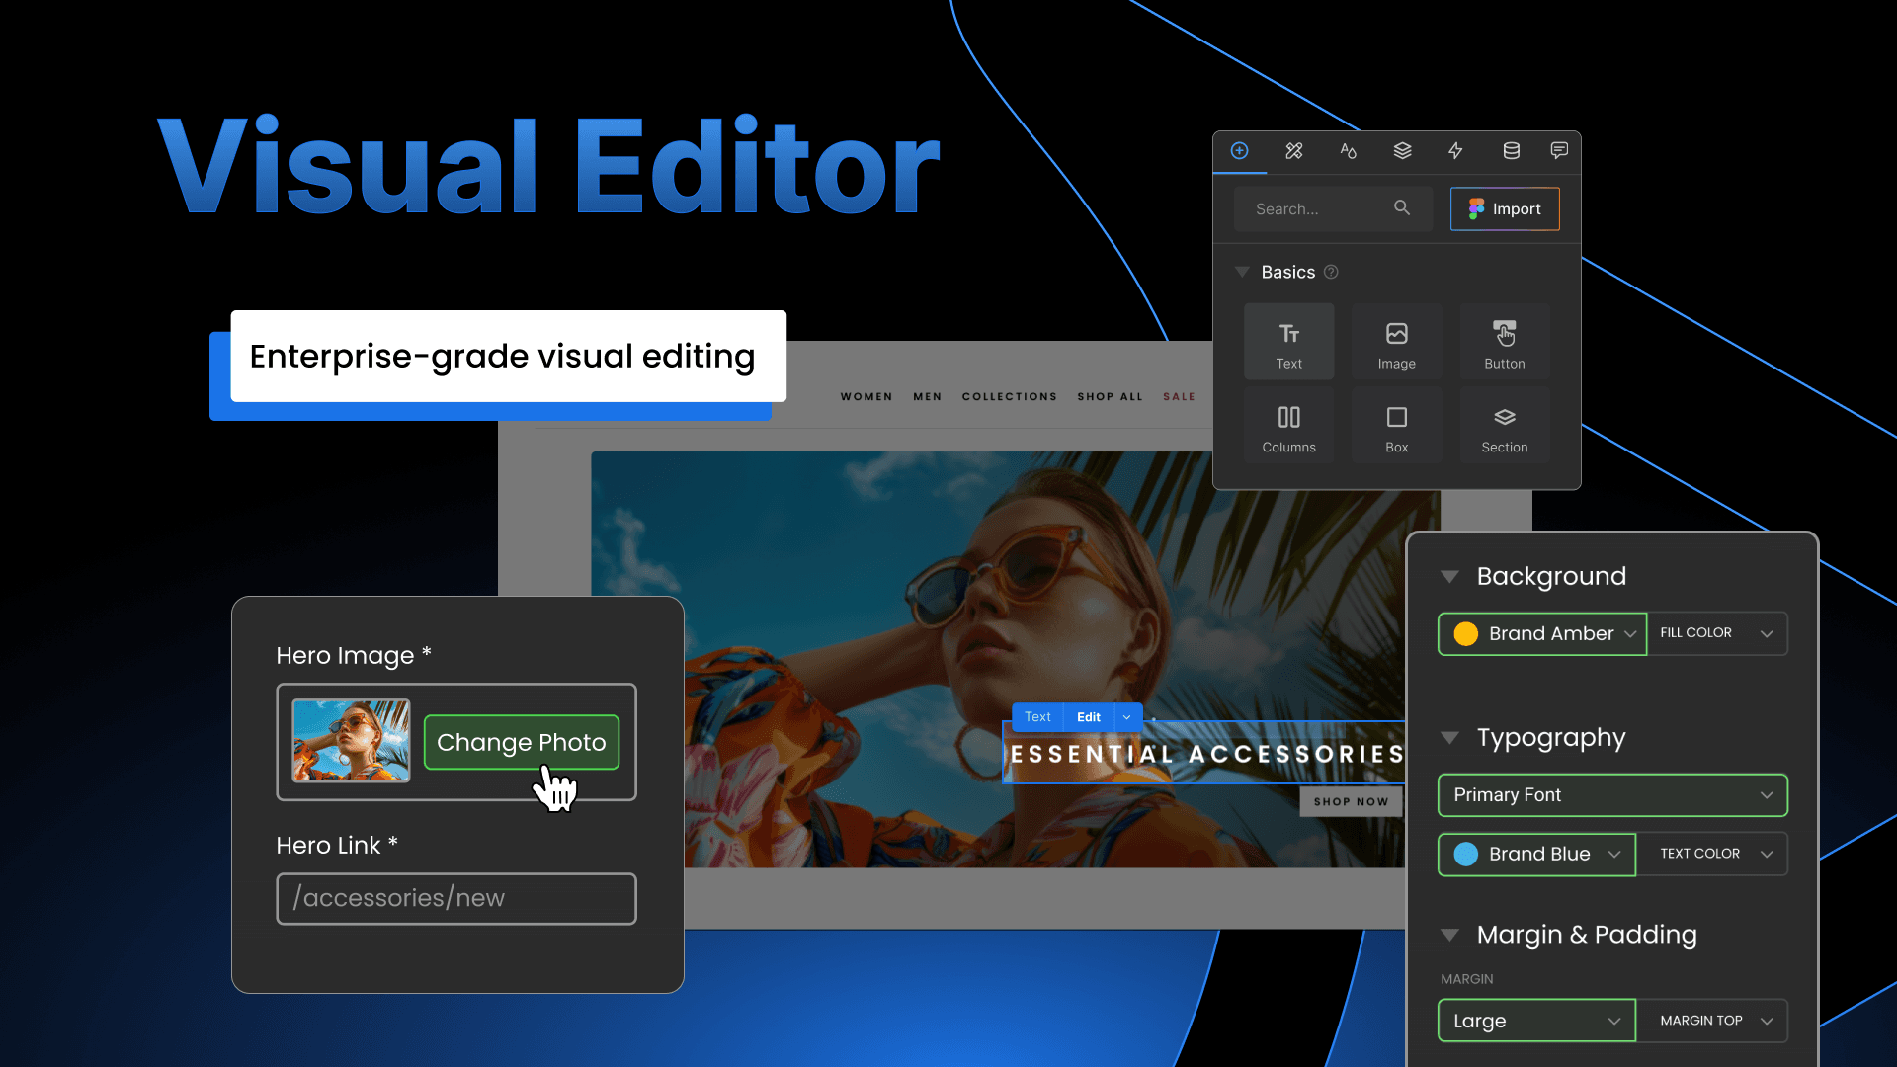Collapse the Basics group triangle
This screenshot has width=1897, height=1067.
(1242, 272)
